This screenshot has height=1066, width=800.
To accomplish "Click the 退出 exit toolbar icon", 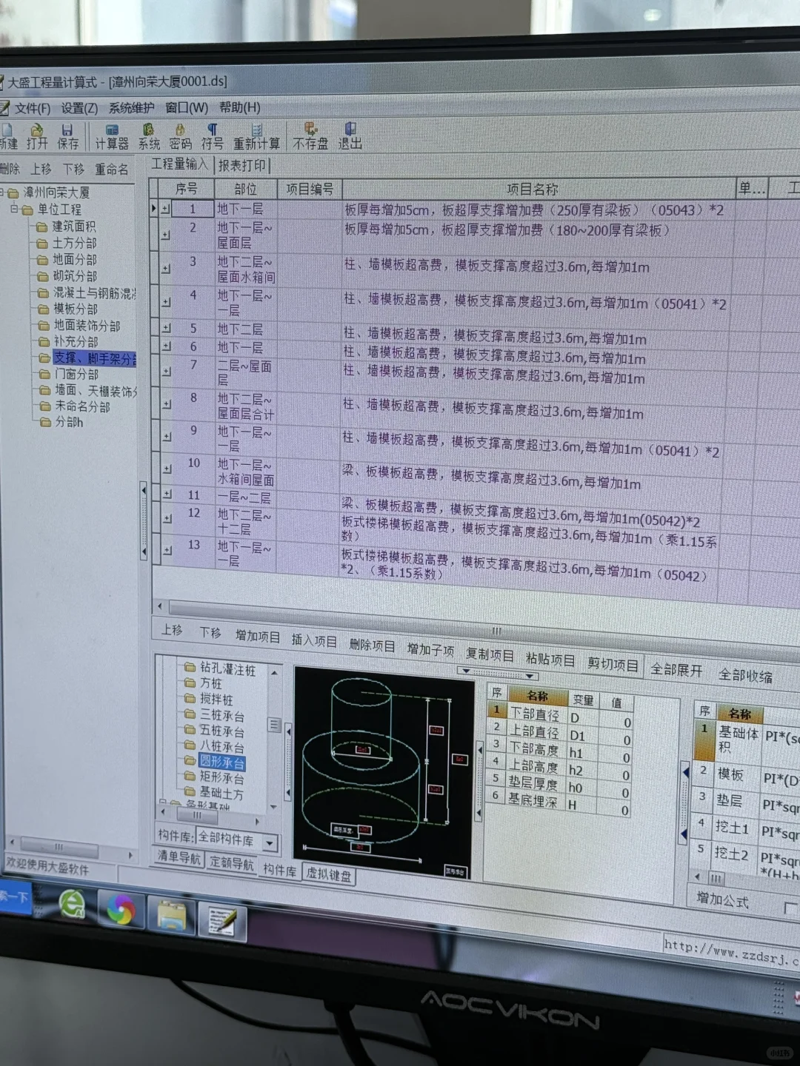I will tap(350, 137).
